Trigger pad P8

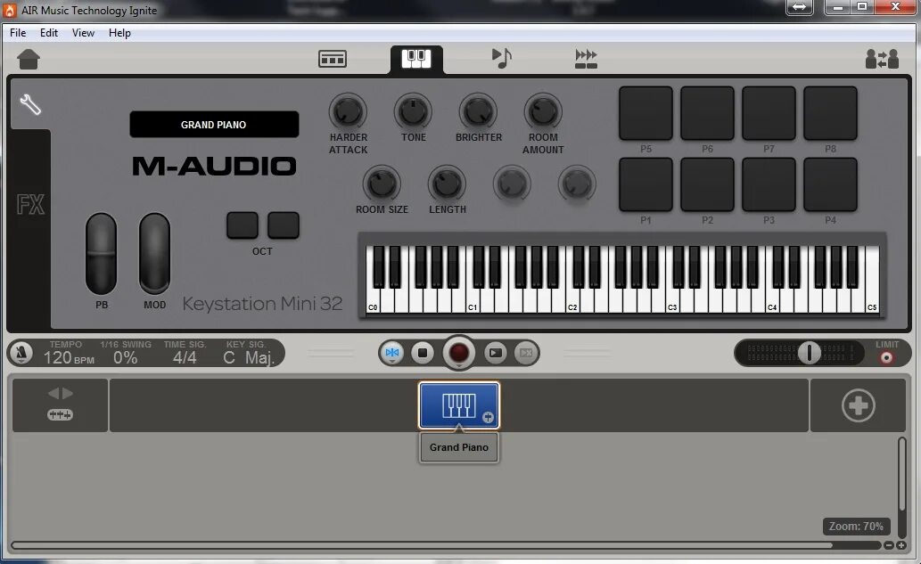click(x=830, y=113)
